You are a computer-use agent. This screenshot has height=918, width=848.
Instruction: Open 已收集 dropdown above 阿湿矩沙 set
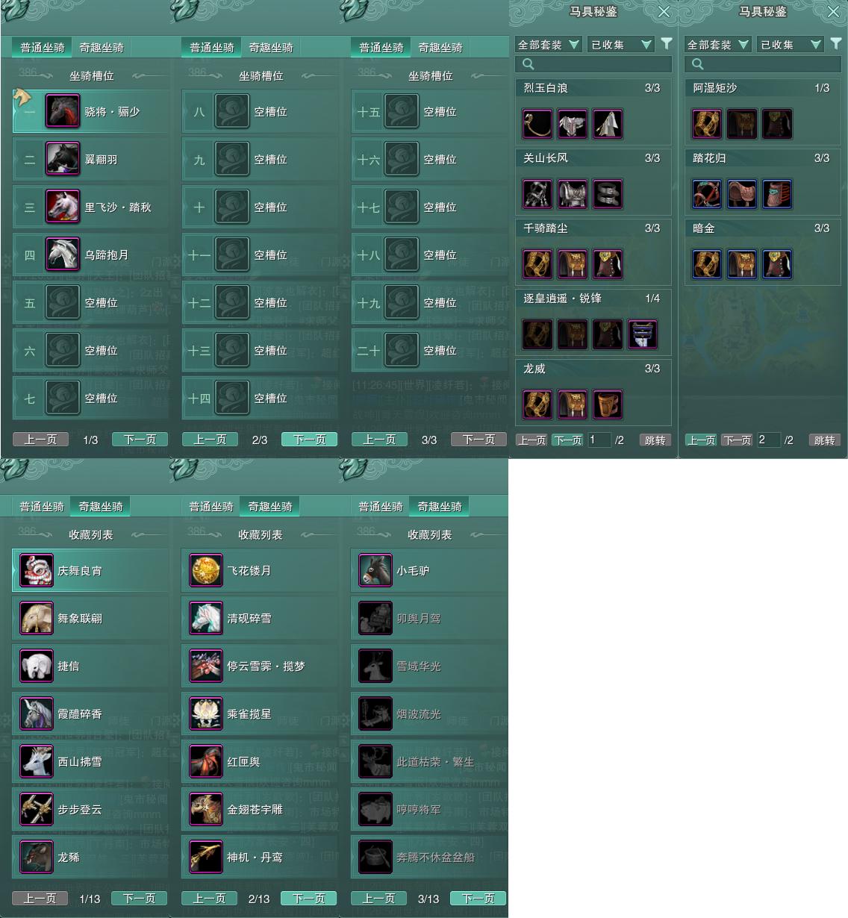tap(790, 45)
